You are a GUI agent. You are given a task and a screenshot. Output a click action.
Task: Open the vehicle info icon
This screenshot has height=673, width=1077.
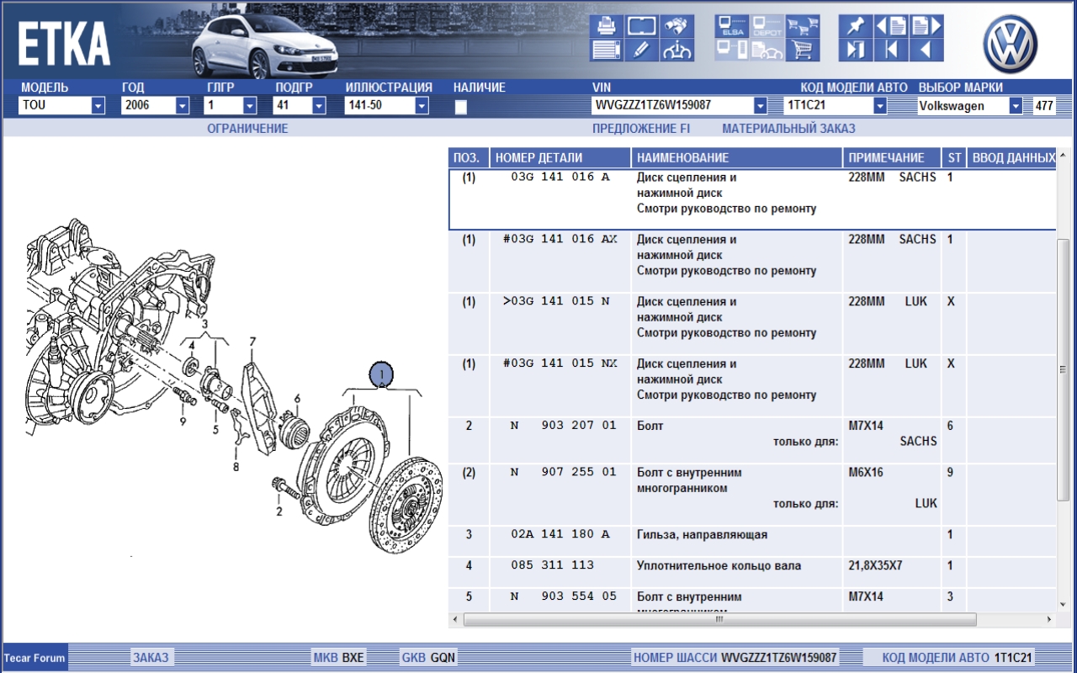(677, 50)
